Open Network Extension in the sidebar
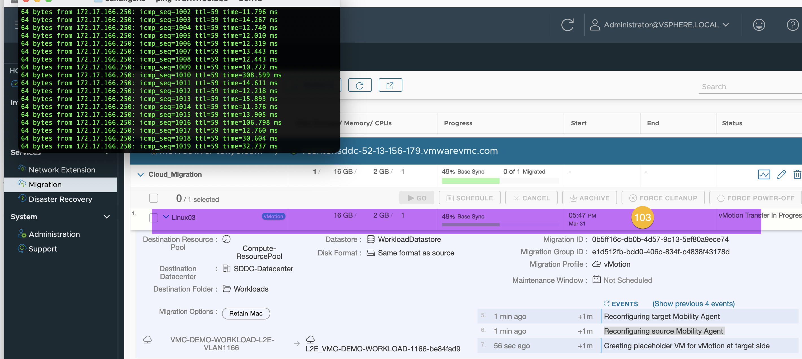 click(62, 170)
